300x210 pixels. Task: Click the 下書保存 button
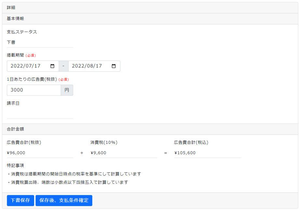point(20,200)
